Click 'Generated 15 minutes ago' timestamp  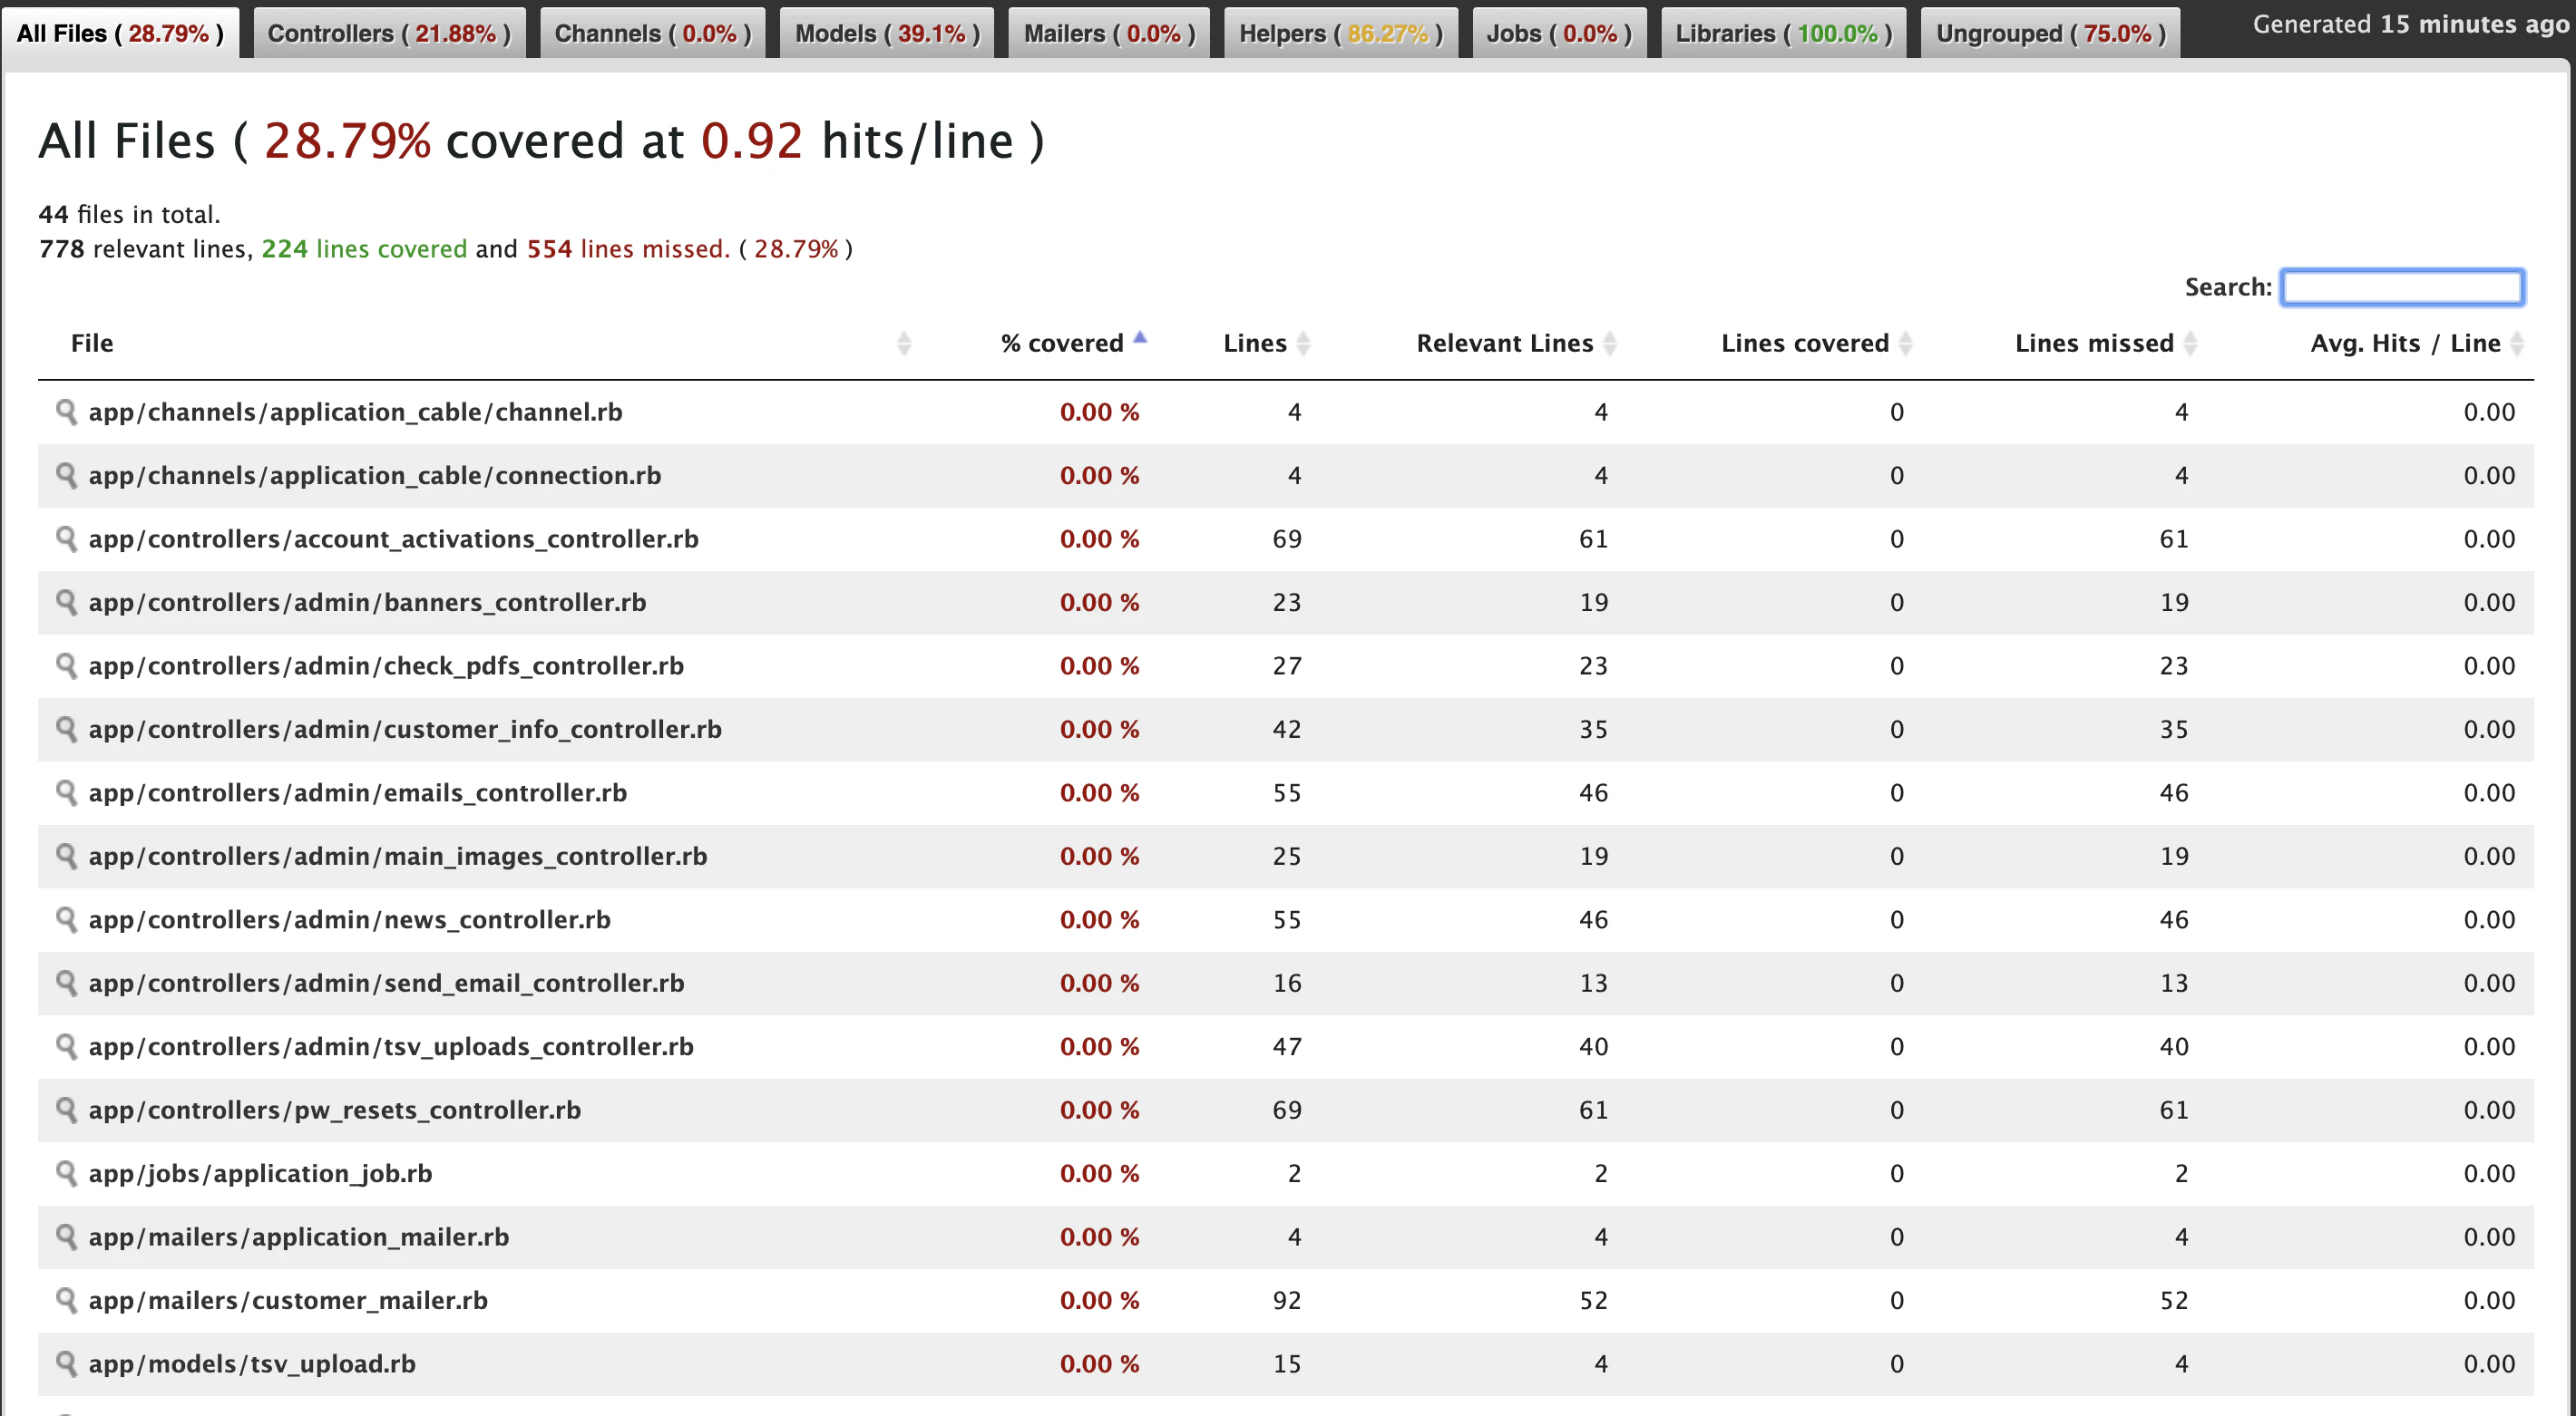(x=2411, y=24)
